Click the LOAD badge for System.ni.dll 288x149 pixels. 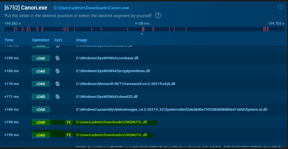pos(41,109)
